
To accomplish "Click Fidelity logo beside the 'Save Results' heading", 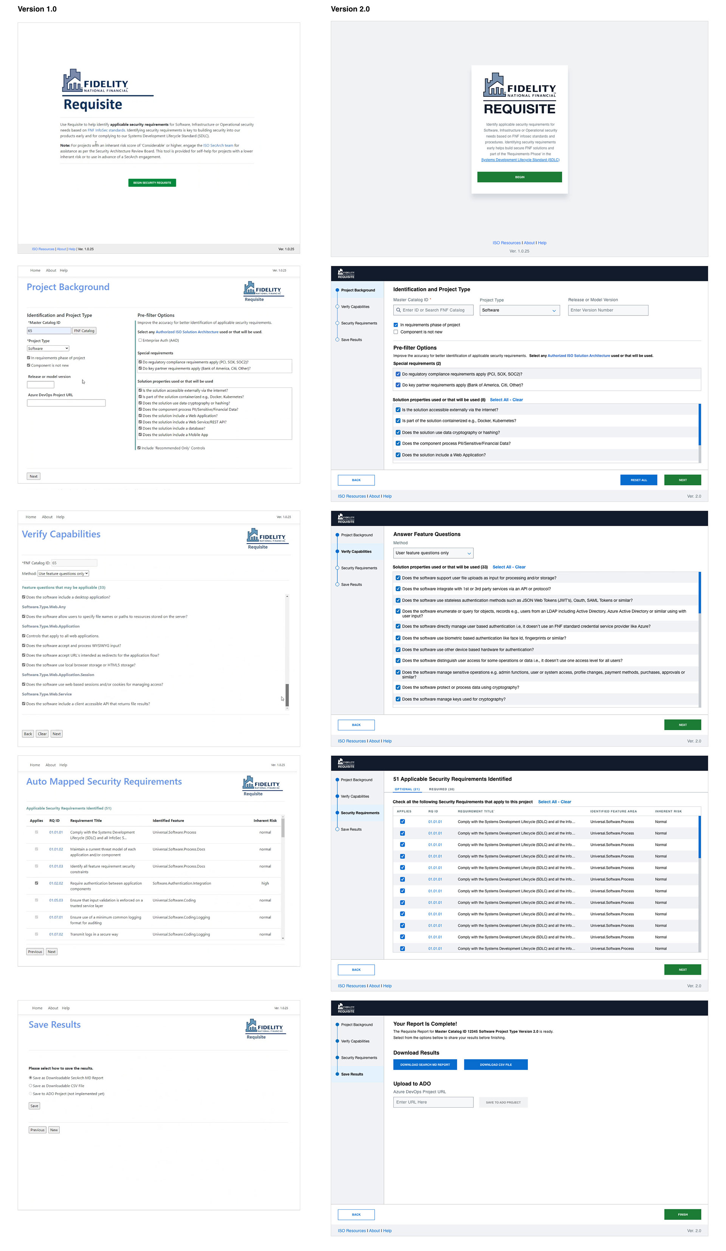I will (x=264, y=1026).
